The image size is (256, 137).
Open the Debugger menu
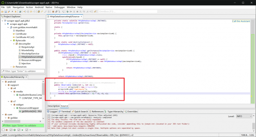(x=59, y=7)
